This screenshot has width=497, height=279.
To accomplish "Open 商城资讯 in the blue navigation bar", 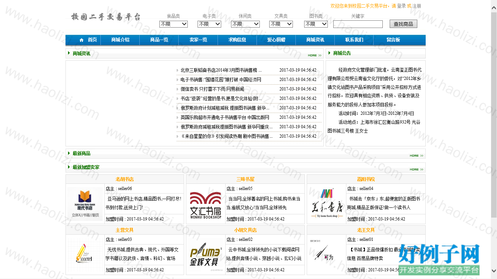I will (x=315, y=40).
